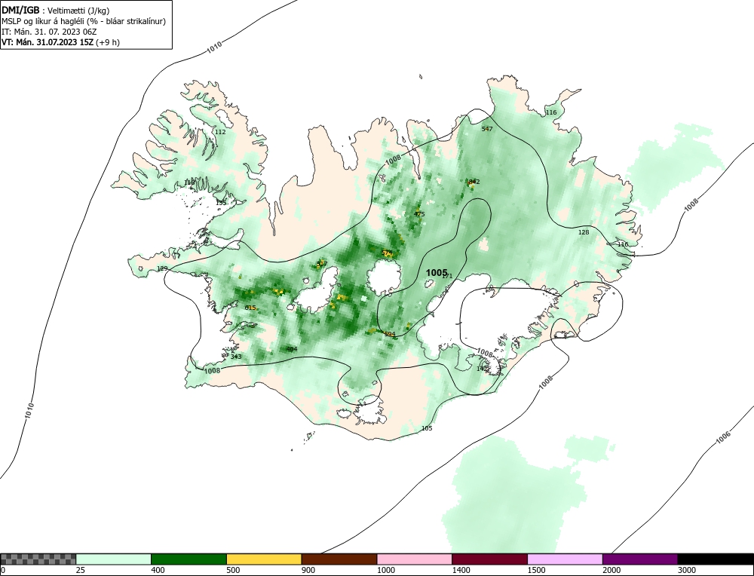Pick the dark maroon 1400–1500 legend swatch
754x576 pixels.
tap(489, 559)
